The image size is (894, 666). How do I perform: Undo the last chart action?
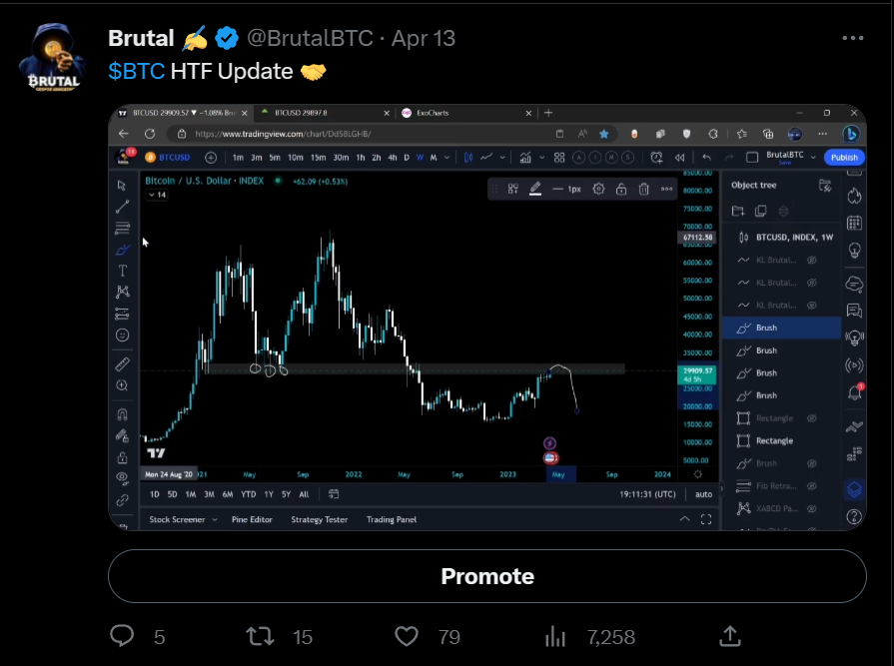pyautogui.click(x=706, y=157)
